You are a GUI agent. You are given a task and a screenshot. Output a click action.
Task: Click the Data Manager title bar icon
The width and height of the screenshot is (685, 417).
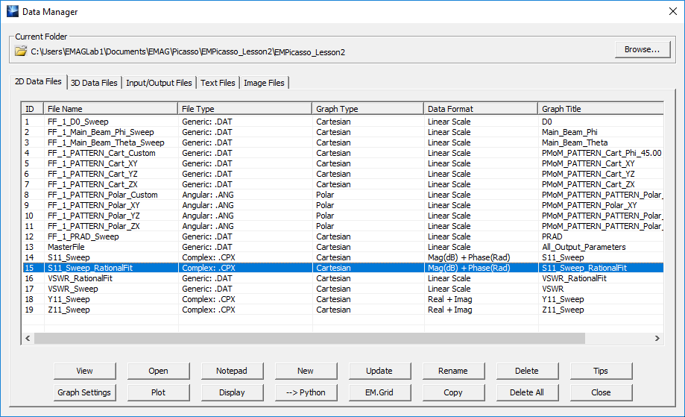[13, 12]
